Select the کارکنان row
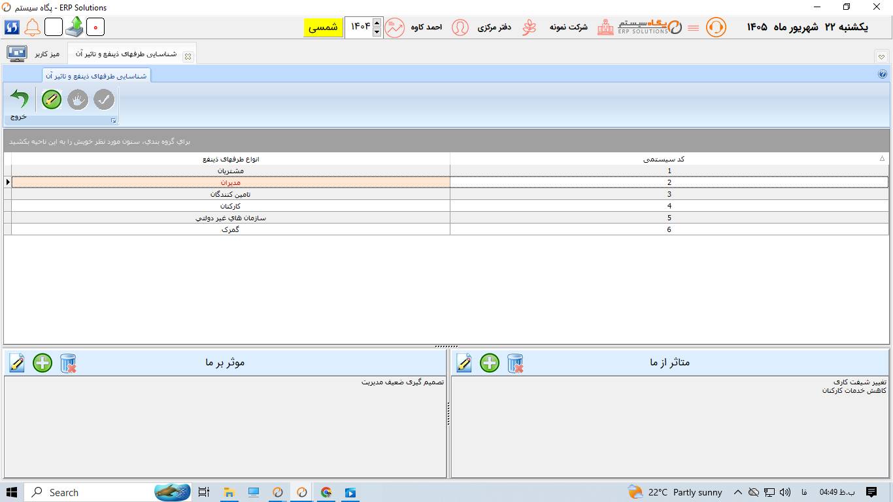This screenshot has height=502, width=893. coord(450,206)
